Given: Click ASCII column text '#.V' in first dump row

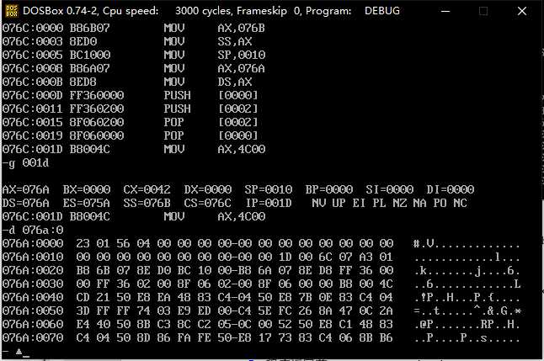Looking at the screenshot, I should pos(424,243).
